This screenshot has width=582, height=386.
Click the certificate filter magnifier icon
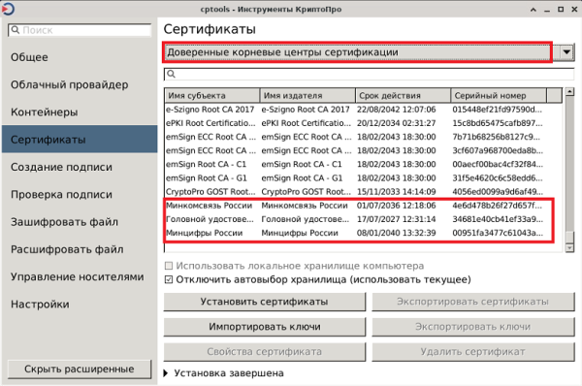pos(171,74)
